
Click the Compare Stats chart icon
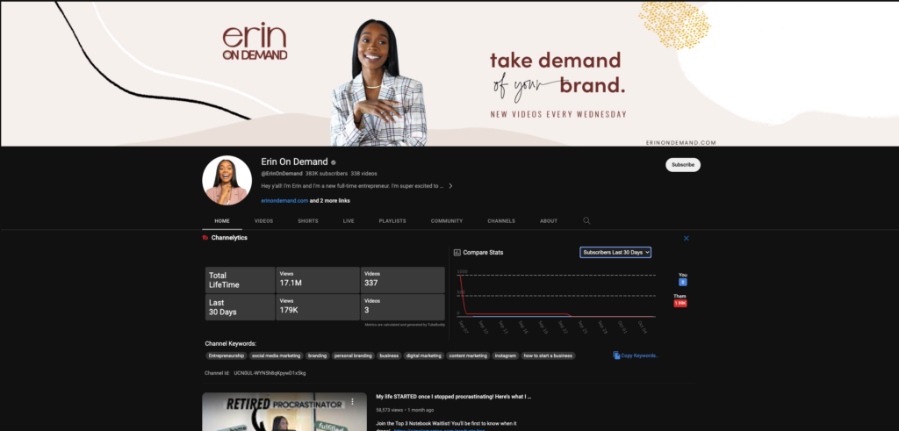tap(457, 252)
